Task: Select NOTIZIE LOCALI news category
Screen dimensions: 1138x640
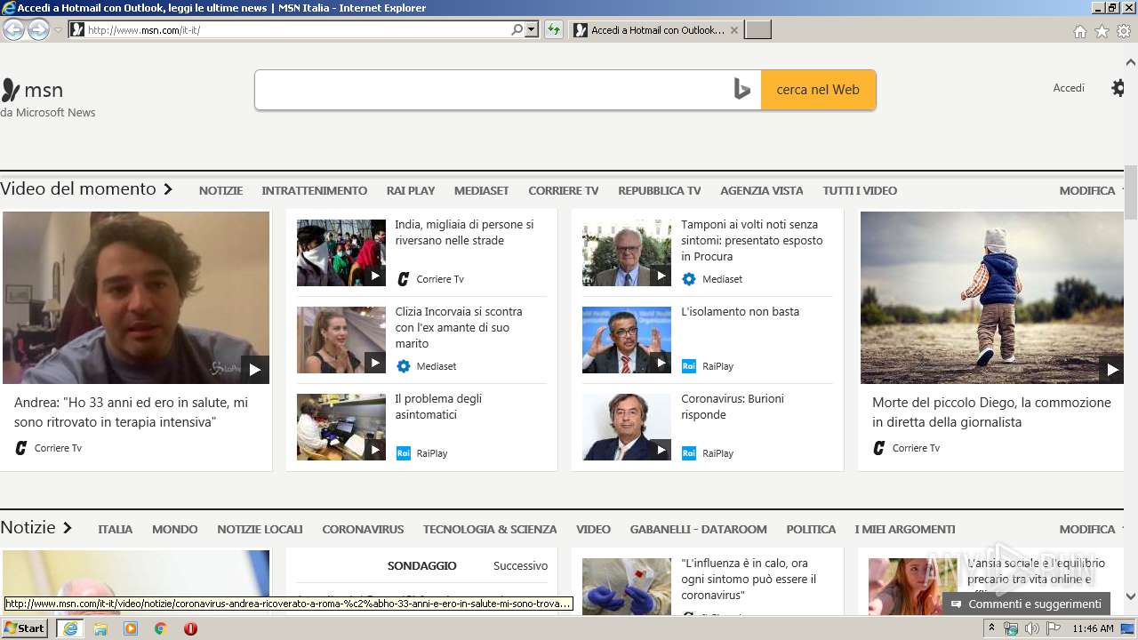Action: [260, 529]
